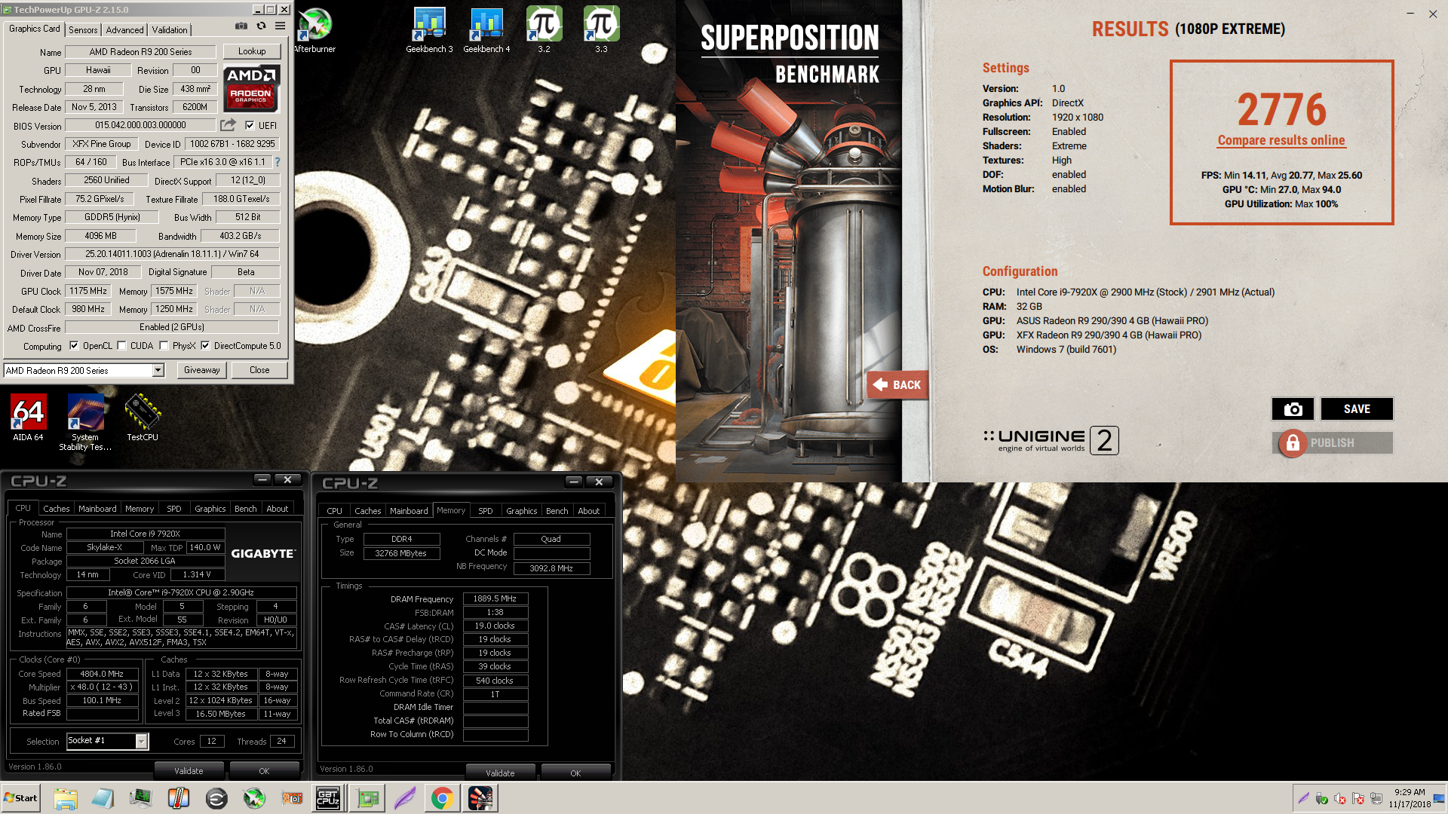The height and width of the screenshot is (814, 1448).
Task: Click the Superposition camera screenshot button
Action: [x=1293, y=409]
